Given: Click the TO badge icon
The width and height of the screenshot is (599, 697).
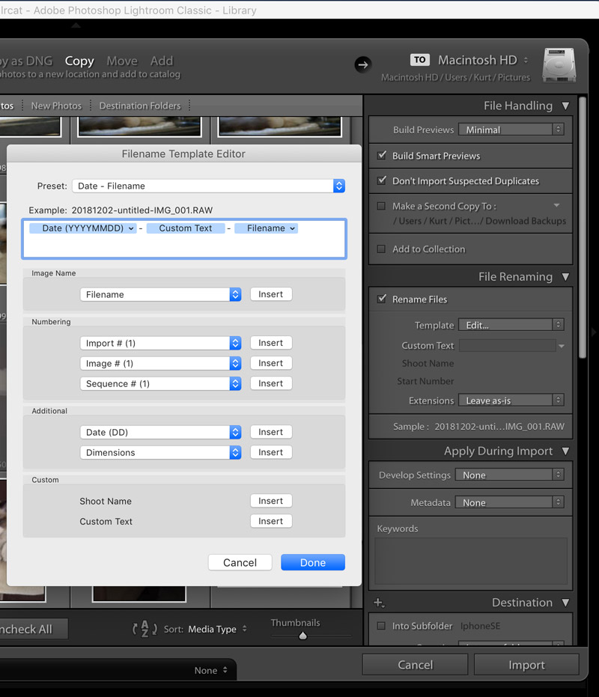Looking at the screenshot, I should pyautogui.click(x=420, y=60).
